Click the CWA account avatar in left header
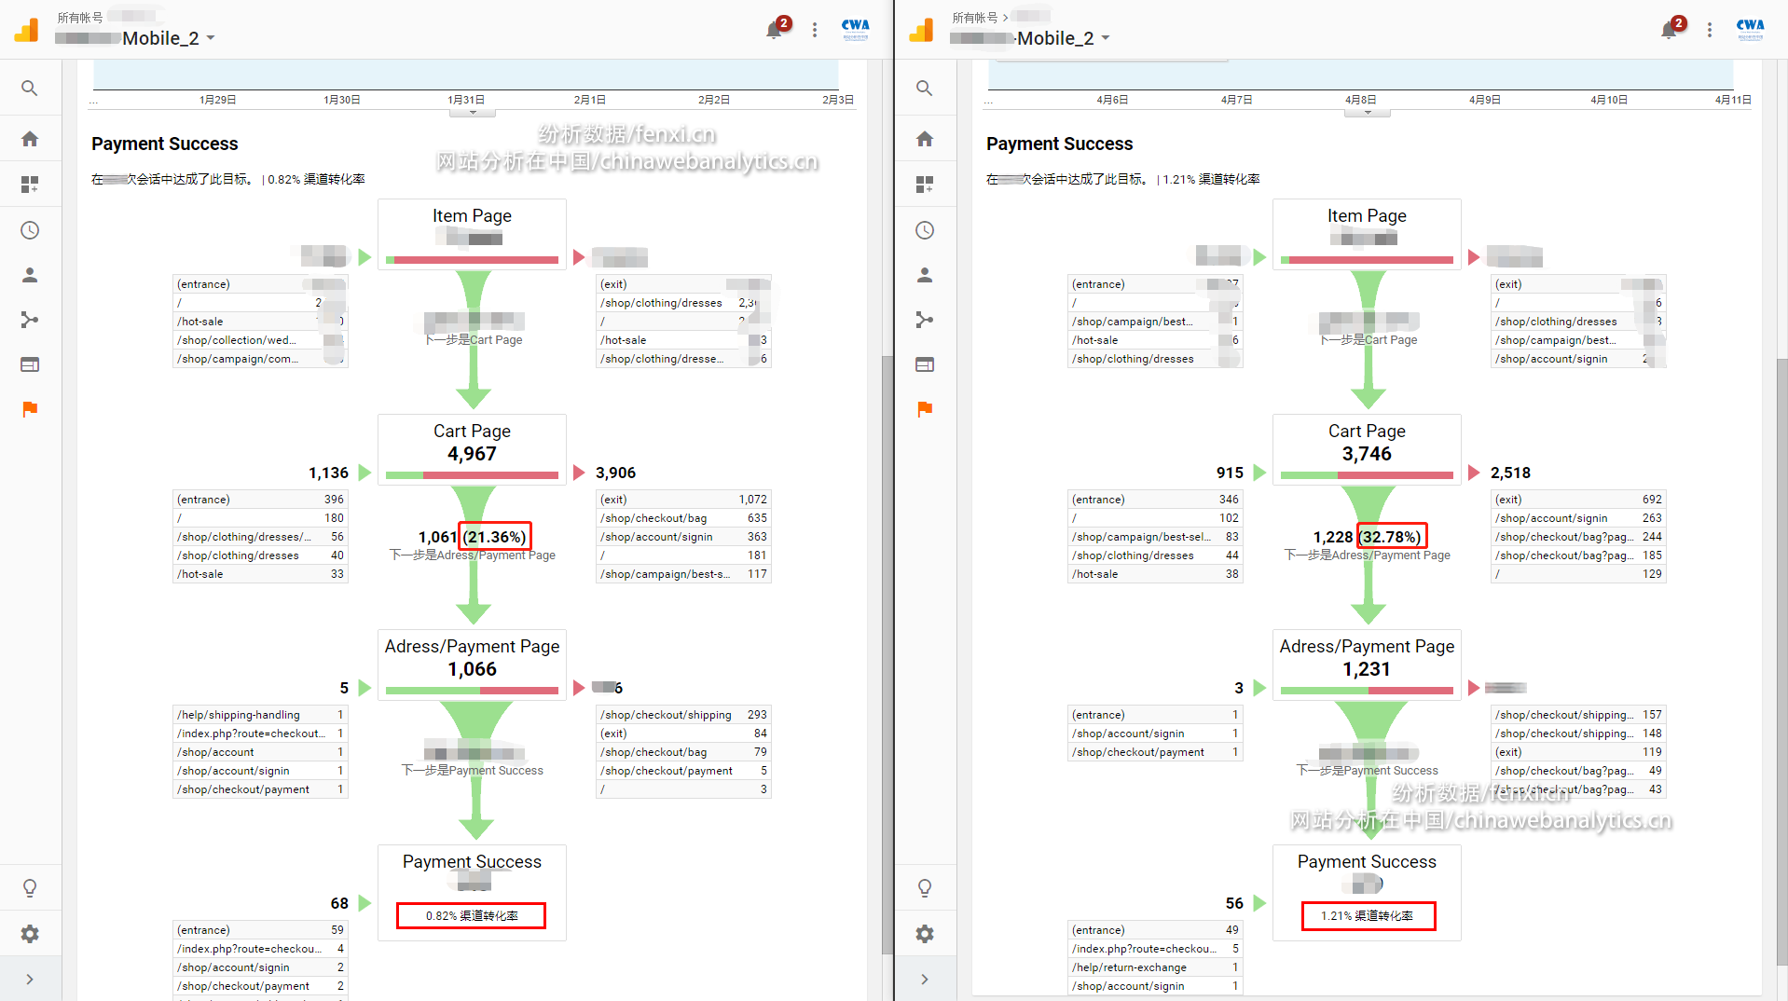1788x1001 pixels. (855, 30)
